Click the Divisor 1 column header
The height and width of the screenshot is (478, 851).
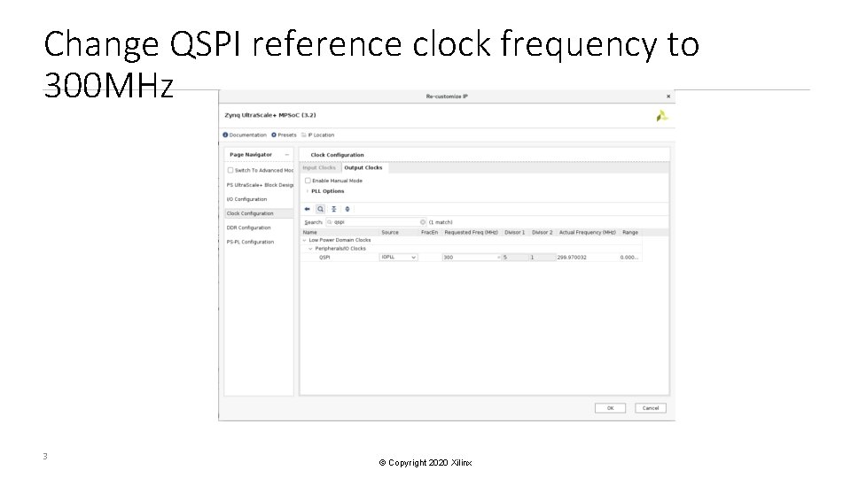click(x=514, y=233)
